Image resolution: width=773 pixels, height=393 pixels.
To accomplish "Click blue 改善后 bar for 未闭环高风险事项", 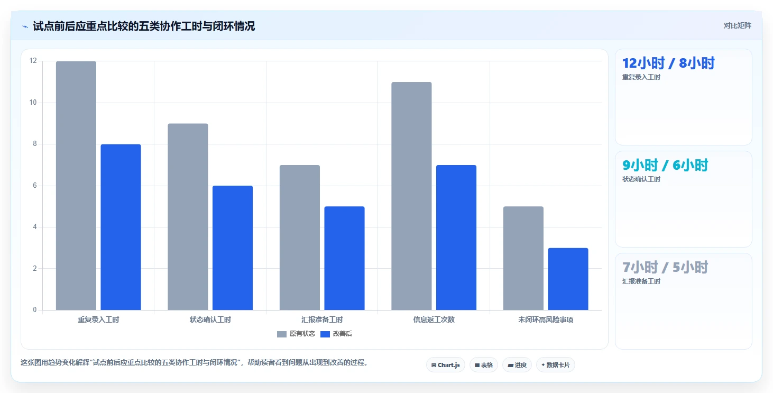I will click(x=568, y=279).
